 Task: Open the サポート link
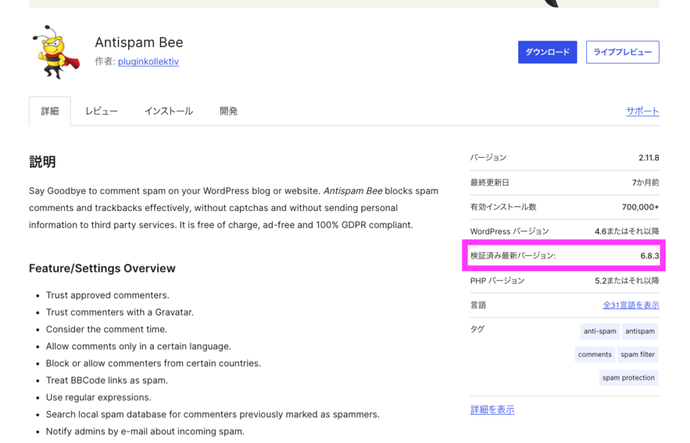(x=642, y=111)
